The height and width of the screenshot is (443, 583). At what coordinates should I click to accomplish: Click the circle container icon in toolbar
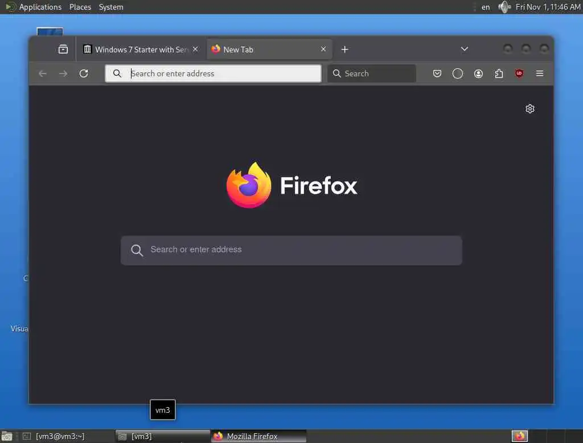click(x=458, y=73)
